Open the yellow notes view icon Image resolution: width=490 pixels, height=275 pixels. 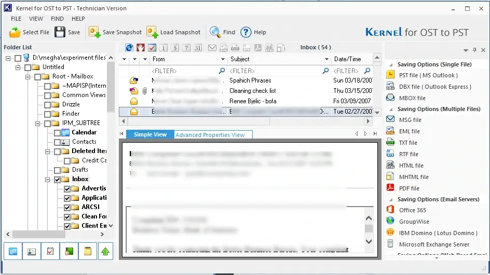coord(88,251)
